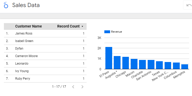The image size is (192, 96).
Task: Click record count value for James Ross
Action: [83, 33]
